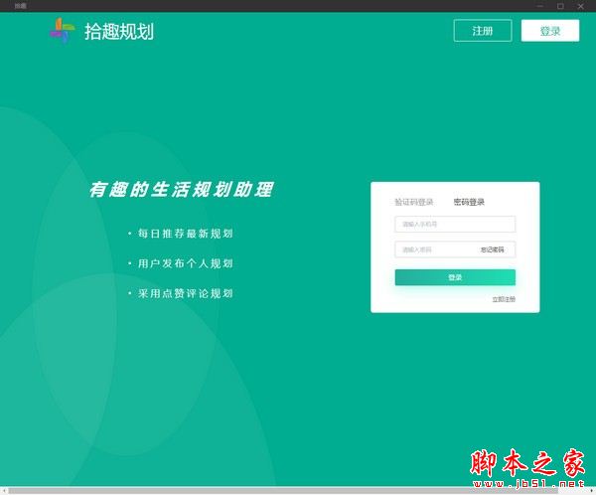
Task: Click the 每日推荐最新规划 bullet text
Action: tap(185, 234)
